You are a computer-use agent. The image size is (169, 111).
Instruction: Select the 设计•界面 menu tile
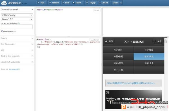coord(118,63)
